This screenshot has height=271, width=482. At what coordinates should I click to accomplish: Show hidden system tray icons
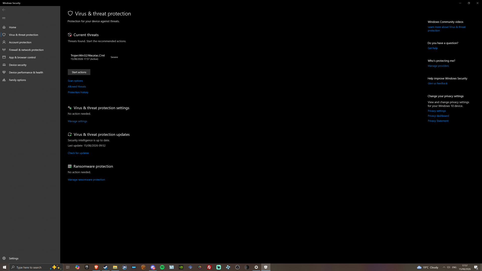[444, 267]
